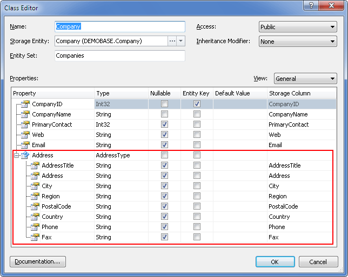Toggle Entity Key checkbox for CompanyID
The image size is (348, 277).
tap(197, 104)
